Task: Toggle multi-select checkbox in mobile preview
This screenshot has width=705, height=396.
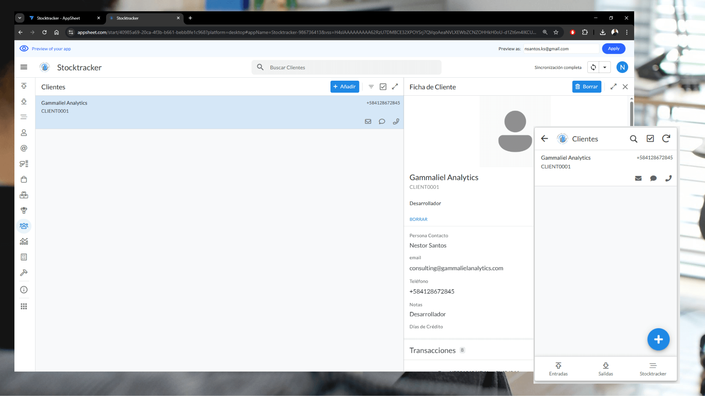Action: click(x=650, y=139)
